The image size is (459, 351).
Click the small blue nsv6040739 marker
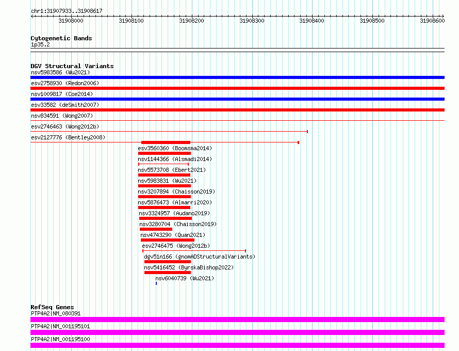(x=156, y=283)
